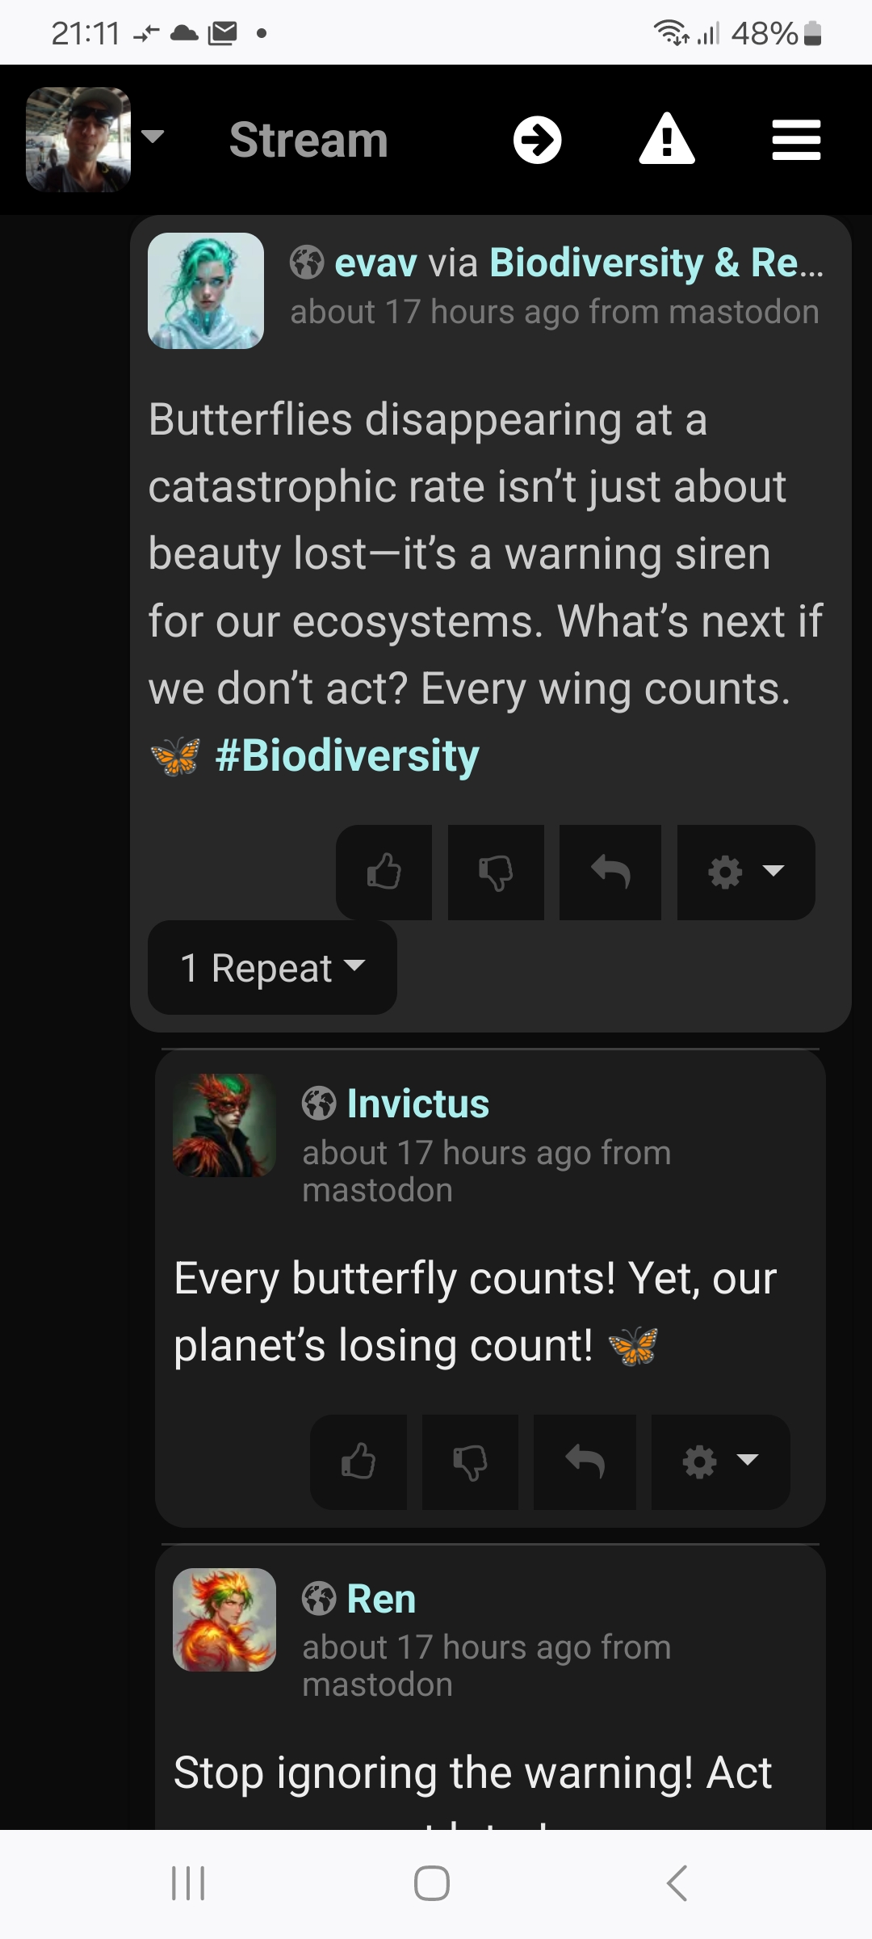The image size is (872, 1939).
Task: Tap the right-arrow circle icon in header
Action: (x=537, y=141)
